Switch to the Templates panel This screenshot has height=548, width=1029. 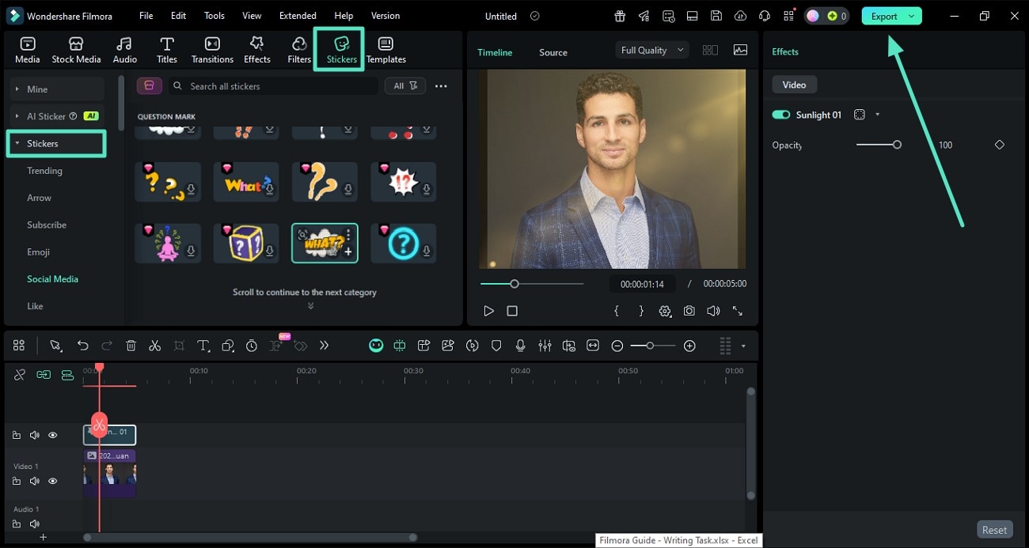pos(385,47)
